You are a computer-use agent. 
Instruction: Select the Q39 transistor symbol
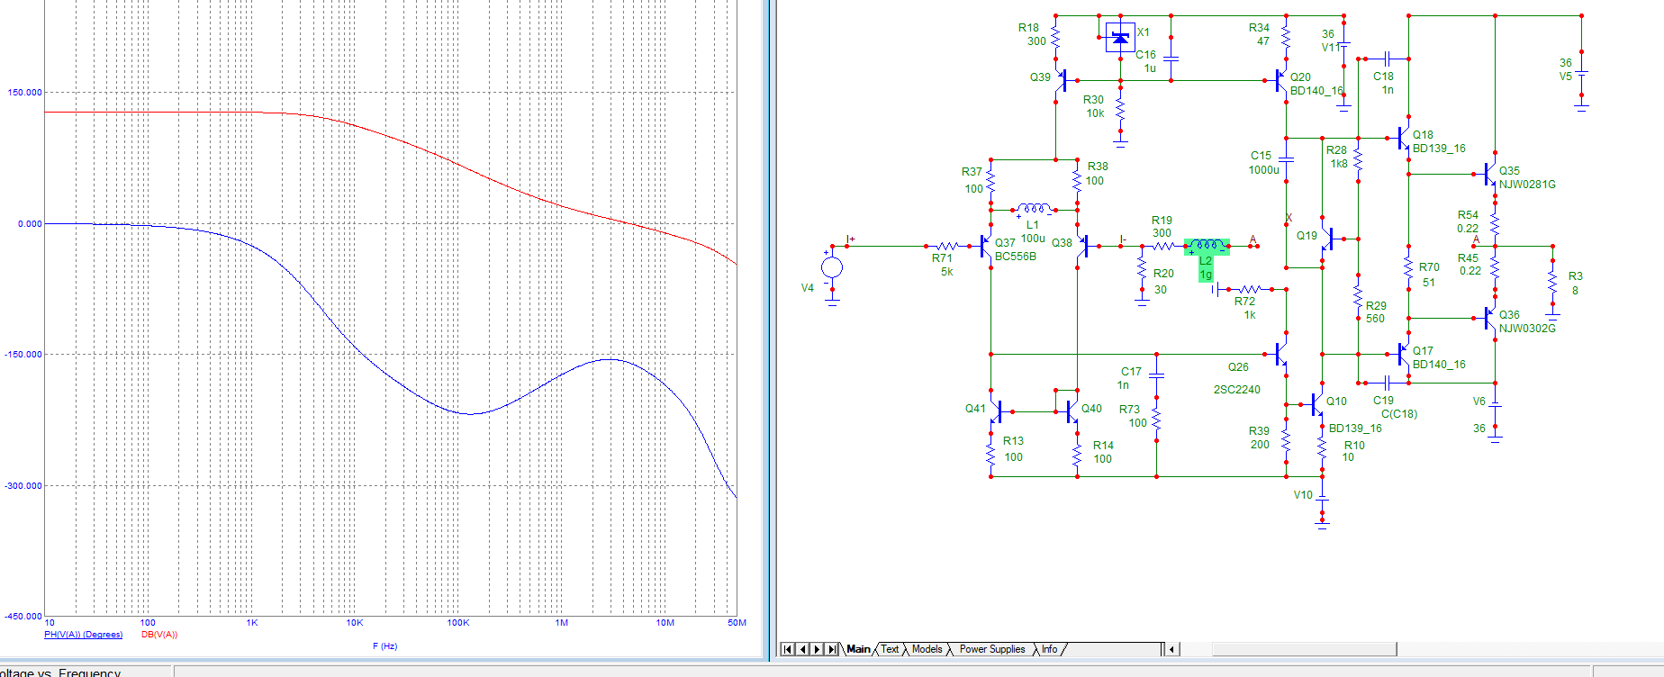point(1060,81)
